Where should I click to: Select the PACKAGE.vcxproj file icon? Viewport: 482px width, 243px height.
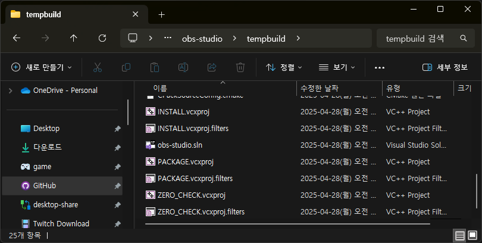click(151, 162)
